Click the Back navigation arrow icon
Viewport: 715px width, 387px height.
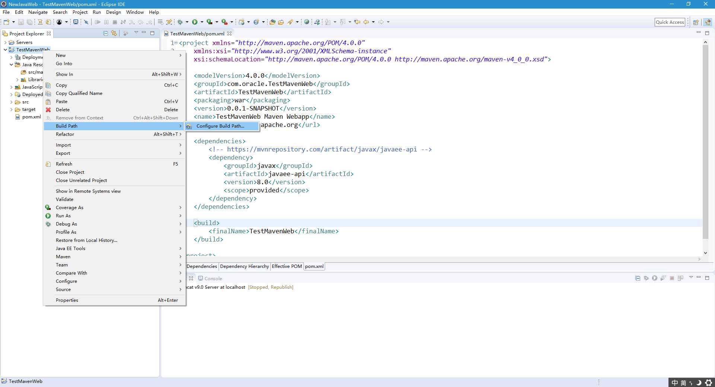(x=366, y=22)
